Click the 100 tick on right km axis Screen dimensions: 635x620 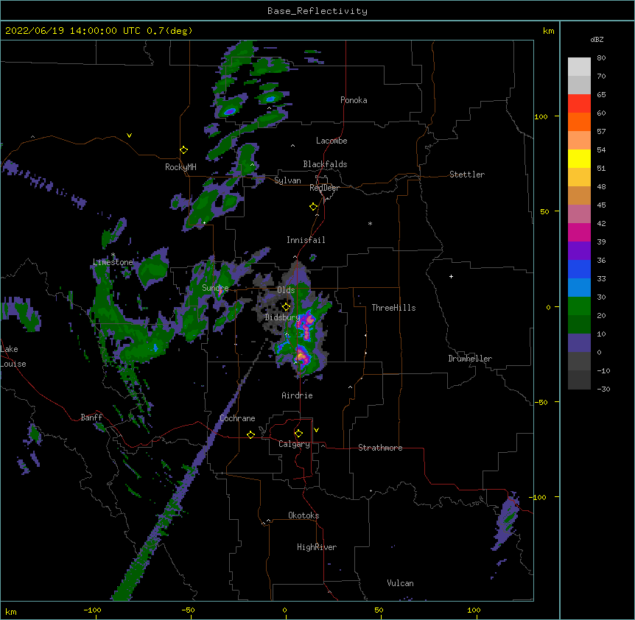point(541,116)
